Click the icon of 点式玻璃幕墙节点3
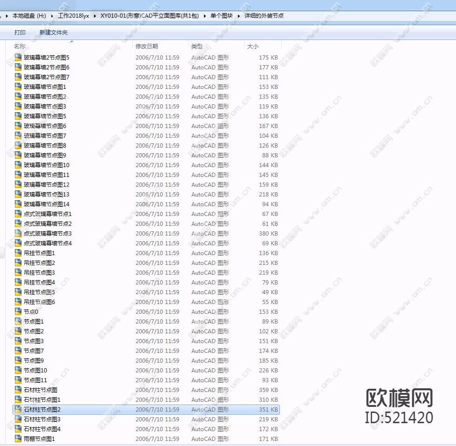 point(18,233)
